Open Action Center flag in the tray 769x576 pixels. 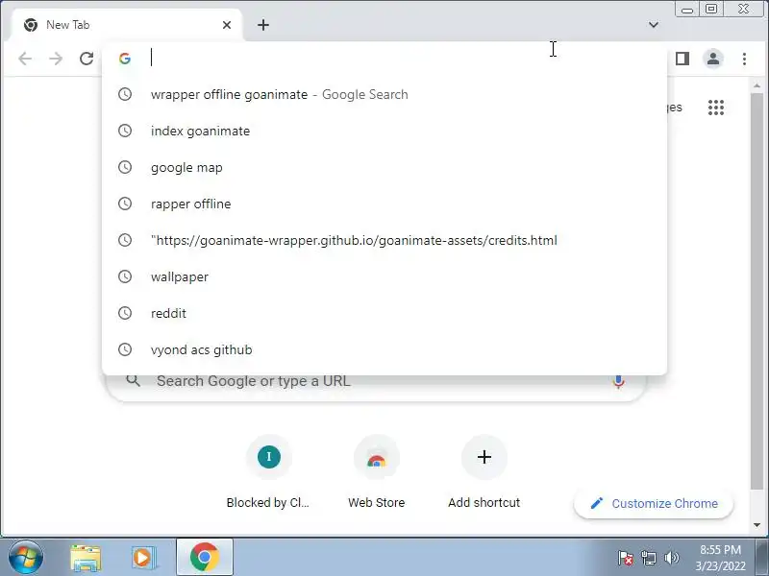[x=626, y=558]
